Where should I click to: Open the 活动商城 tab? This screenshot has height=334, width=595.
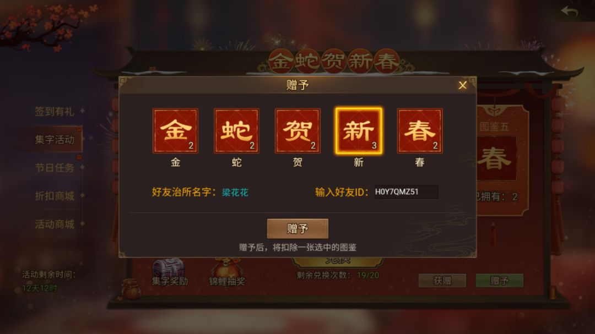tap(55, 224)
